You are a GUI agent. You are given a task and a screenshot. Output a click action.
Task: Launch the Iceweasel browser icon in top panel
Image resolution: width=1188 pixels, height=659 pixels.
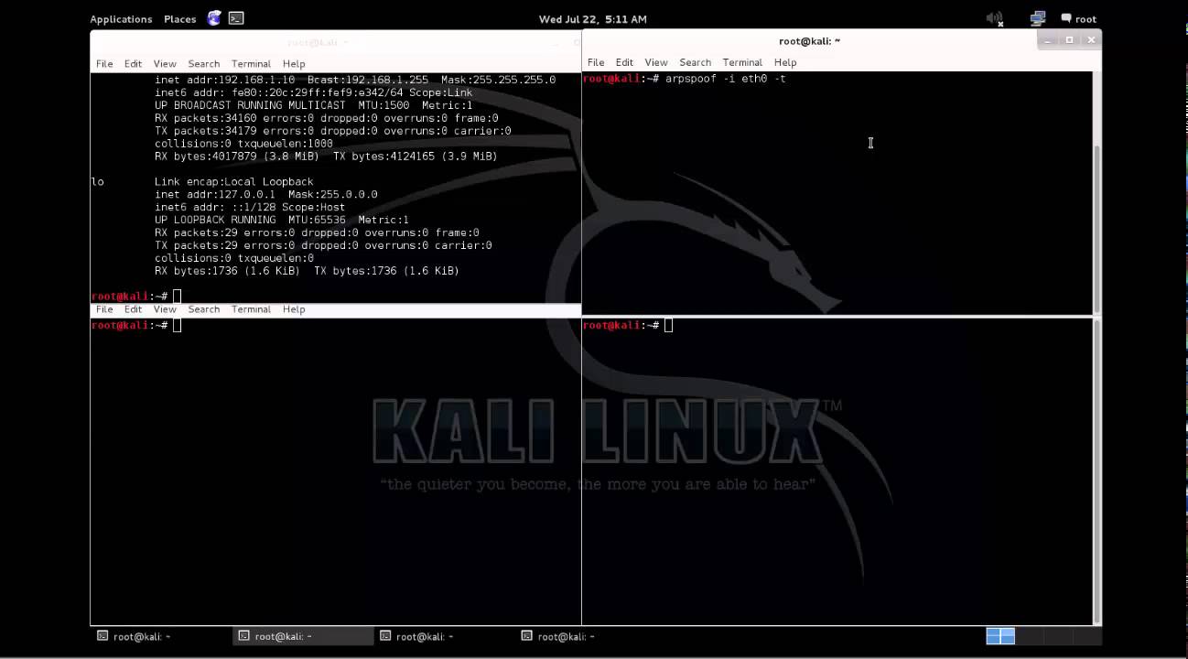pos(214,18)
